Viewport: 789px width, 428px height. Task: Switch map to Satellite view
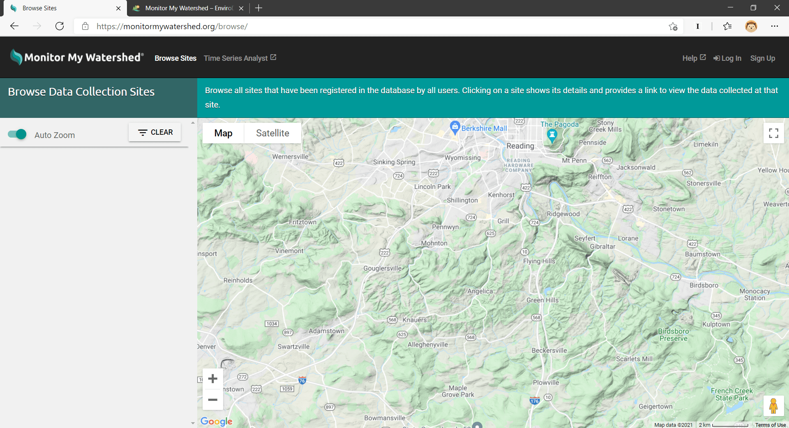(x=272, y=133)
